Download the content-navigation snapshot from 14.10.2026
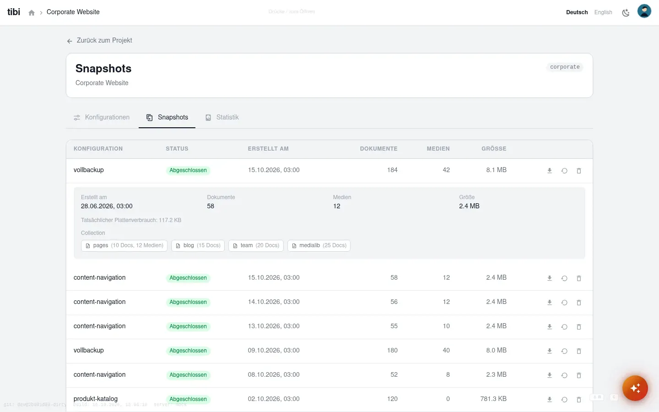The width and height of the screenshot is (659, 412). [550, 302]
